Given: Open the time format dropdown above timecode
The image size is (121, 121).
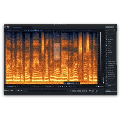Looking at the screenshot, I should [6, 89].
